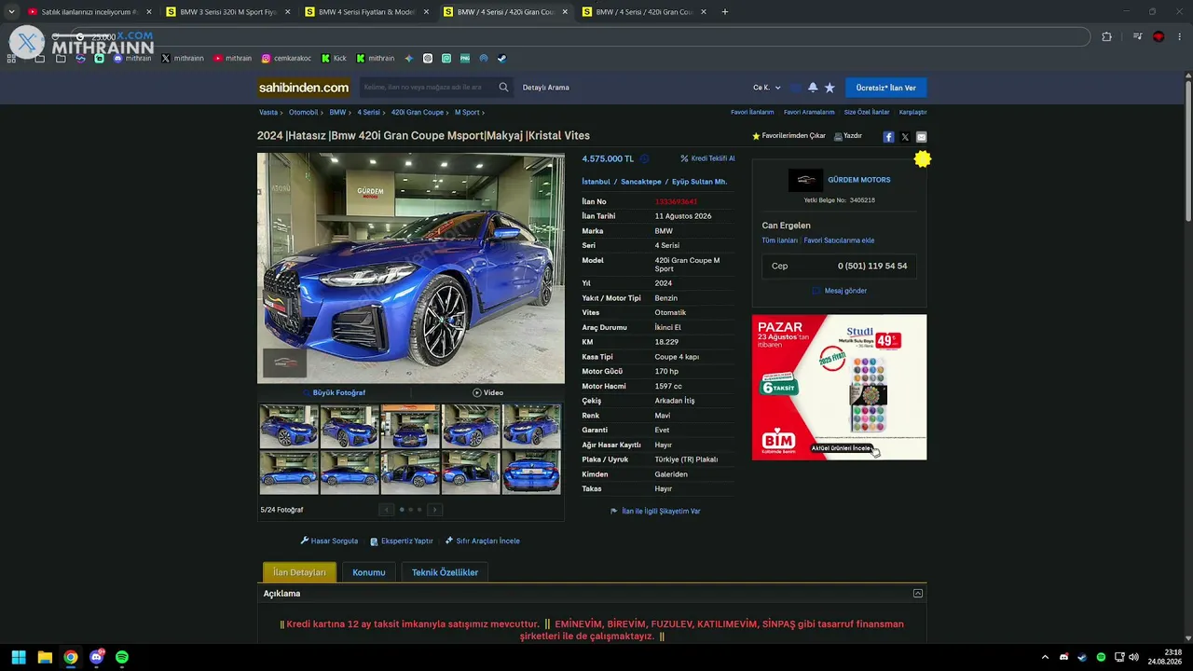Open Chrome three-dot menu
This screenshot has width=1193, height=671.
(x=1180, y=37)
